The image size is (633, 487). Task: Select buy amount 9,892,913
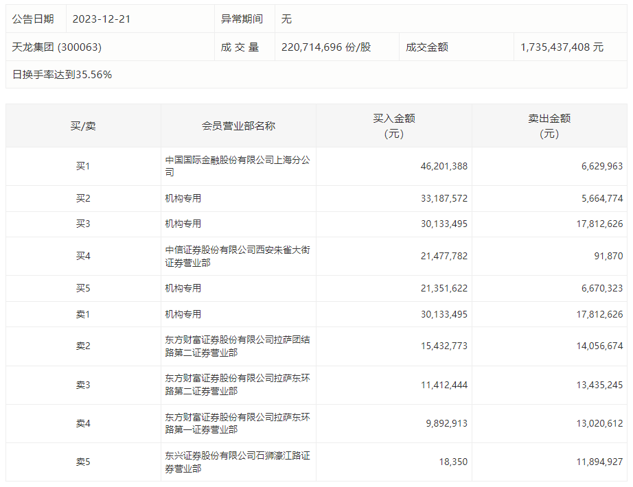[x=446, y=424]
